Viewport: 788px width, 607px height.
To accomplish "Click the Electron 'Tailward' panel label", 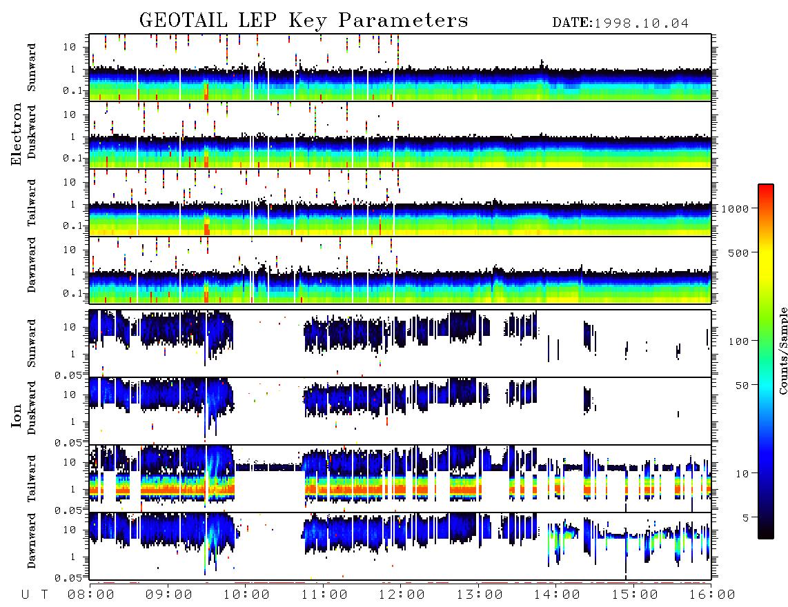I will pyautogui.click(x=32, y=203).
